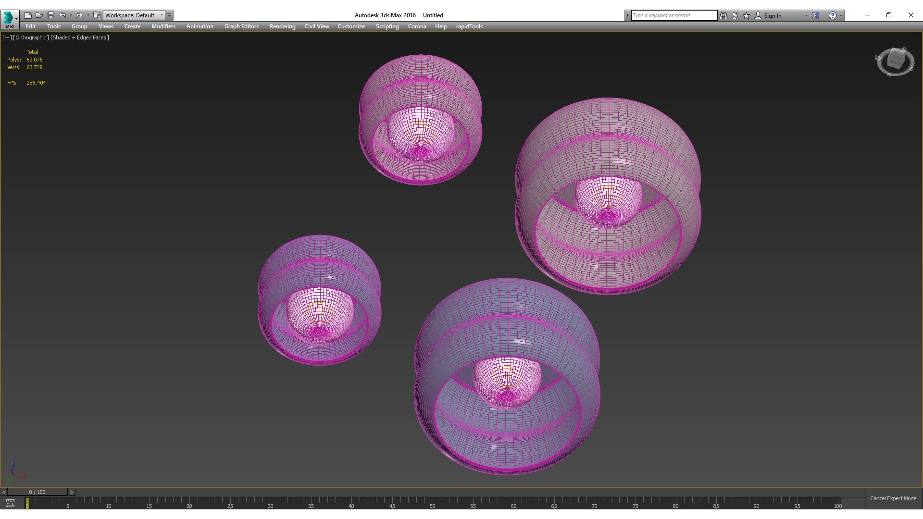Open the Rendering menu
This screenshot has width=923, height=519.
(282, 26)
